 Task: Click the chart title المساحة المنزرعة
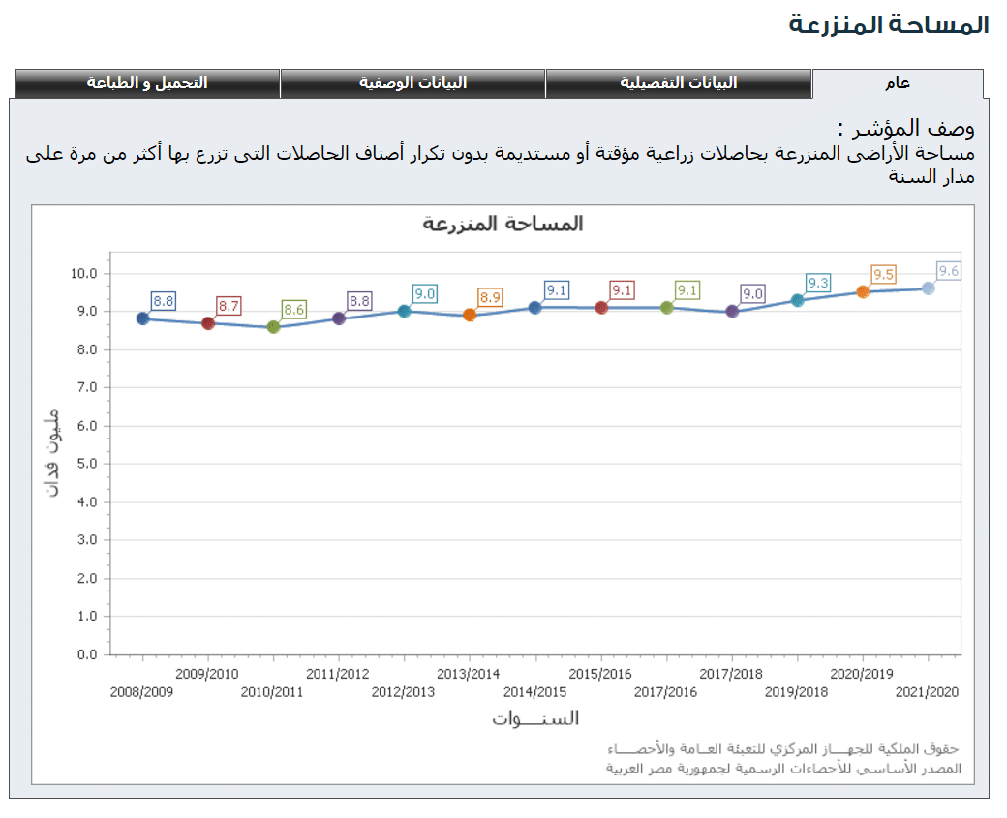click(503, 224)
